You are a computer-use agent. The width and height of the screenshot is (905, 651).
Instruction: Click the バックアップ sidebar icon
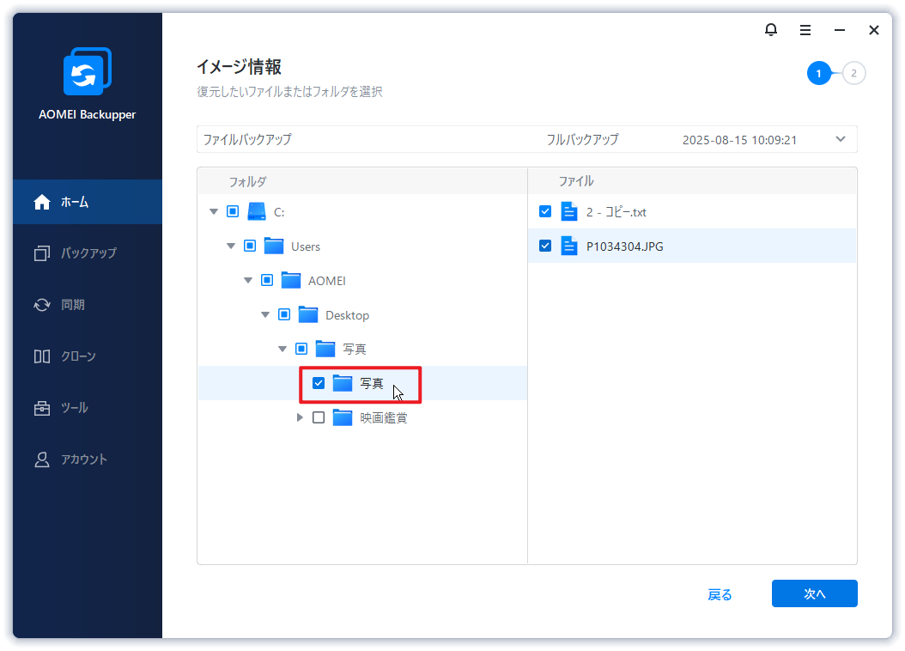click(42, 252)
